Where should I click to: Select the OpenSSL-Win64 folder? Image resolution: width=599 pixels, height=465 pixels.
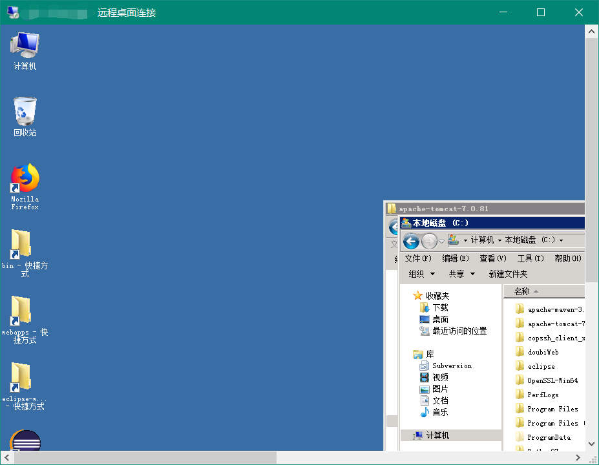pos(552,380)
